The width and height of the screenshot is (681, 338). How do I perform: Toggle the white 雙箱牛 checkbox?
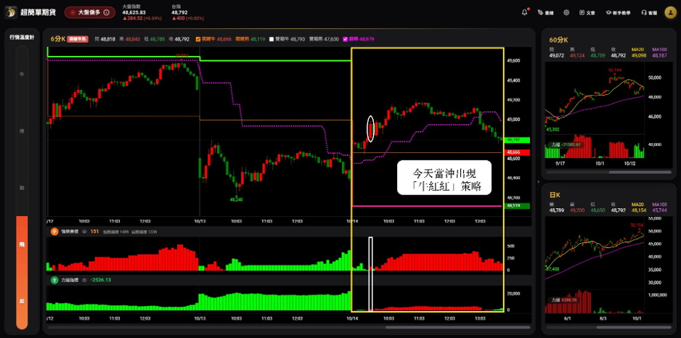tap(272, 39)
